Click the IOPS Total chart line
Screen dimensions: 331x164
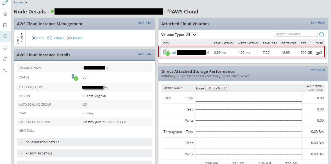click(x=248, y=101)
